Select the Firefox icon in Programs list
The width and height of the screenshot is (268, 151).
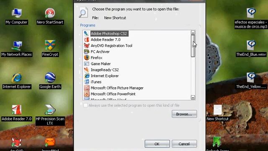pos(87,58)
